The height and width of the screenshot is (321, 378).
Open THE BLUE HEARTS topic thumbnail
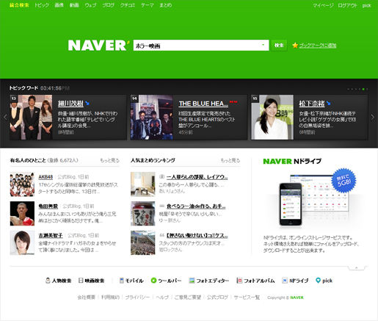tap(152, 118)
